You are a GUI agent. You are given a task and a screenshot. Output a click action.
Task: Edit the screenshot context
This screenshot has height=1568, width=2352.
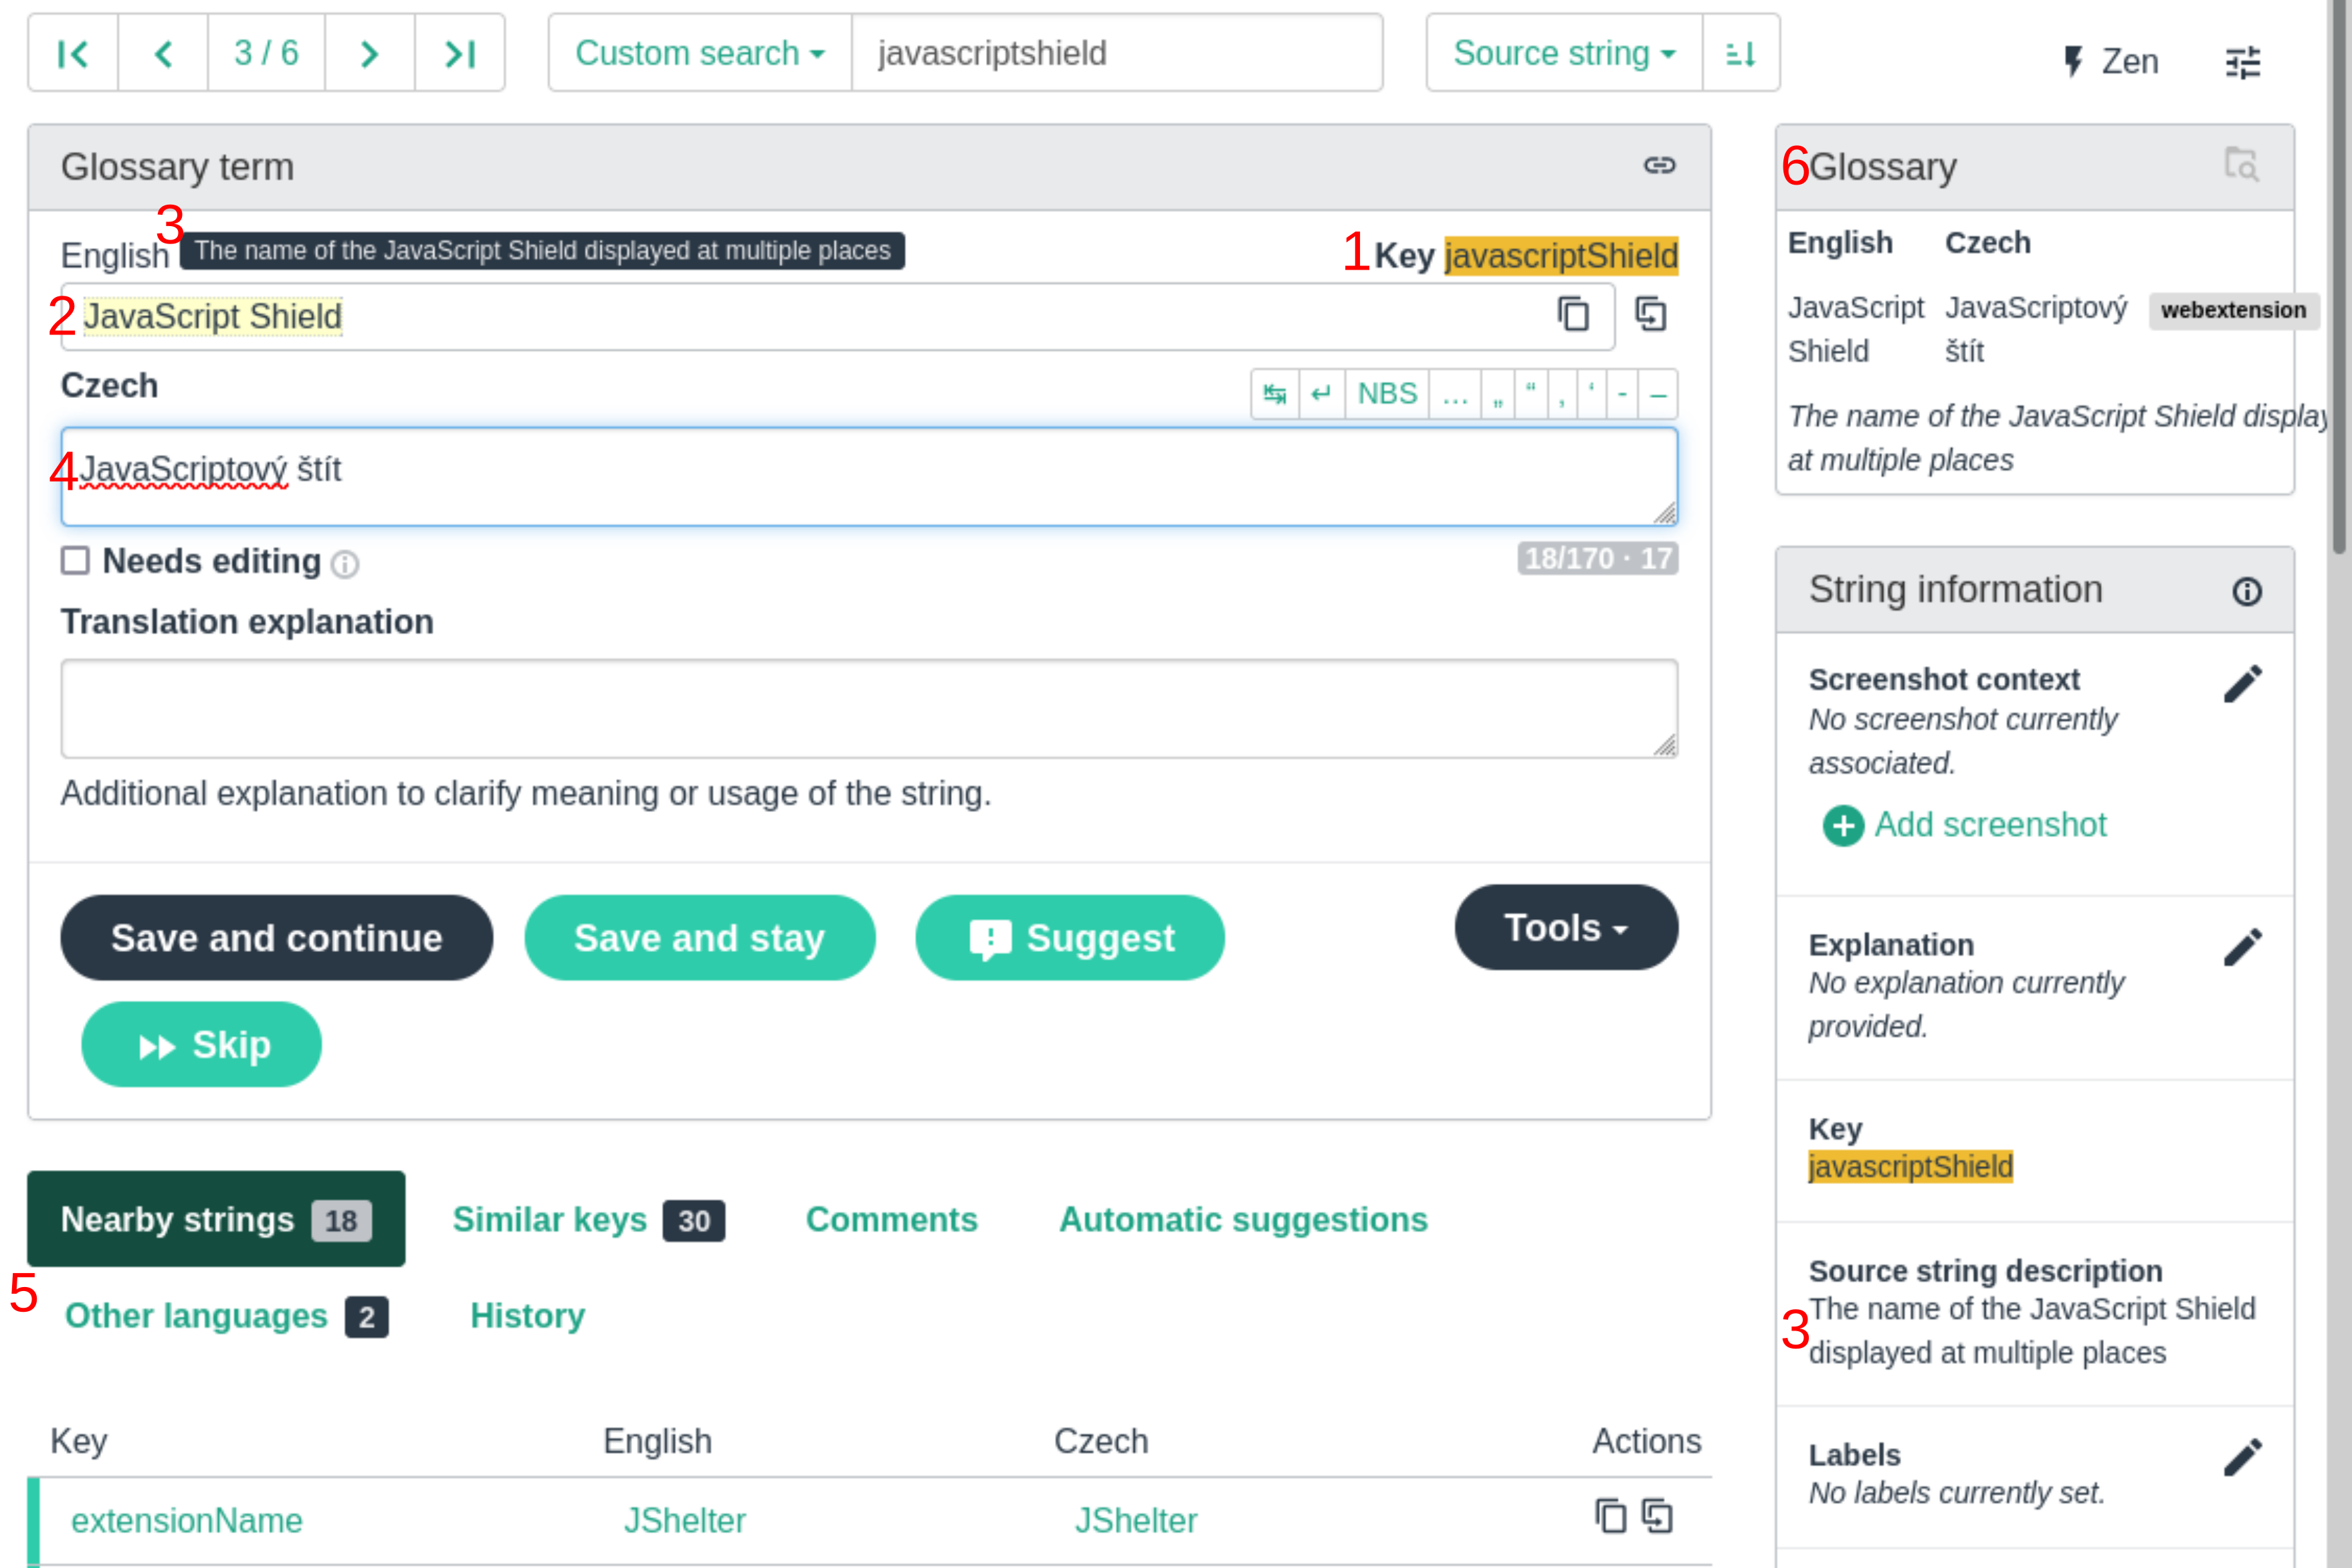coord(2243,685)
